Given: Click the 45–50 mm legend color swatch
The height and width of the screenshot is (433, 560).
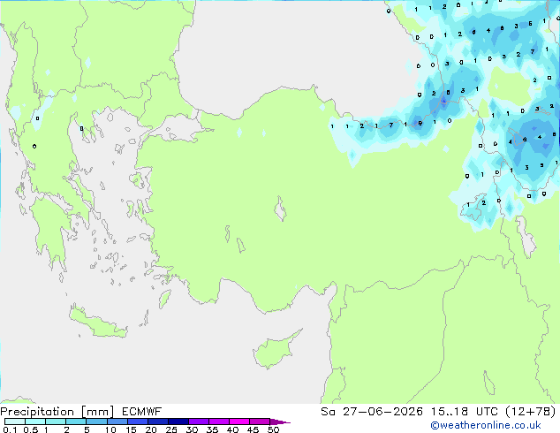Looking at the screenshot, I should click(x=260, y=422).
